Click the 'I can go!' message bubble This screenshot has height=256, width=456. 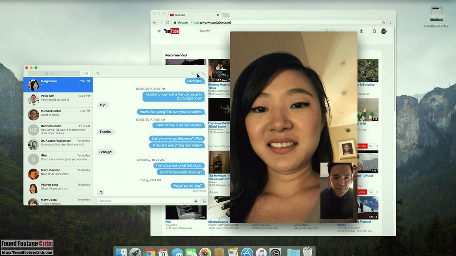(x=106, y=152)
